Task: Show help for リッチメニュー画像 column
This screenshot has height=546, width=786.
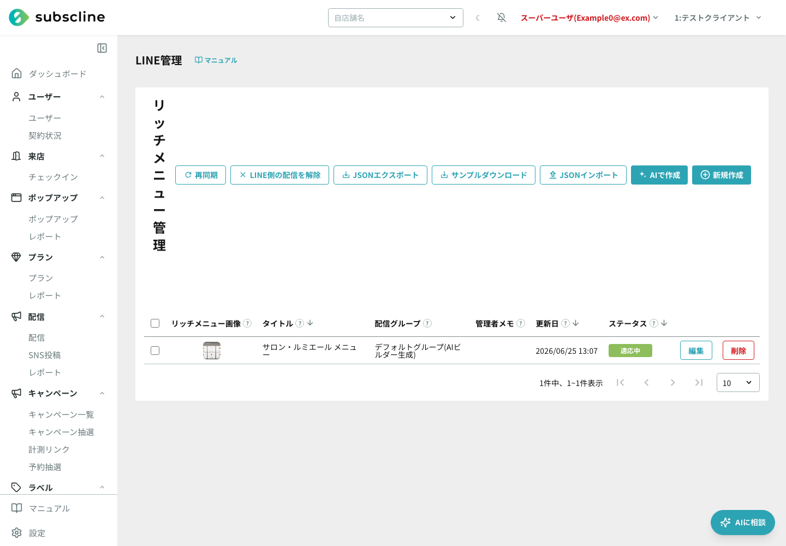Action: point(247,323)
